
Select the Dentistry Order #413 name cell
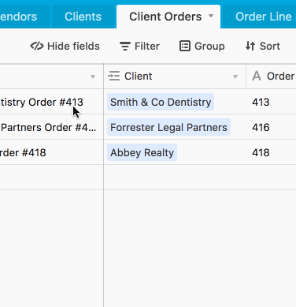[x=52, y=102]
